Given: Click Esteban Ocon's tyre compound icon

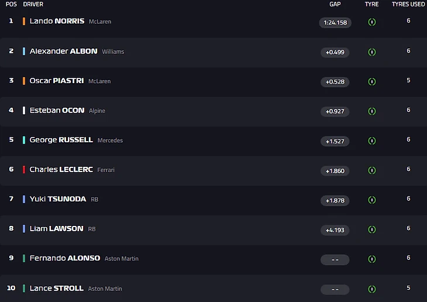Looking at the screenshot, I should pyautogui.click(x=372, y=111).
